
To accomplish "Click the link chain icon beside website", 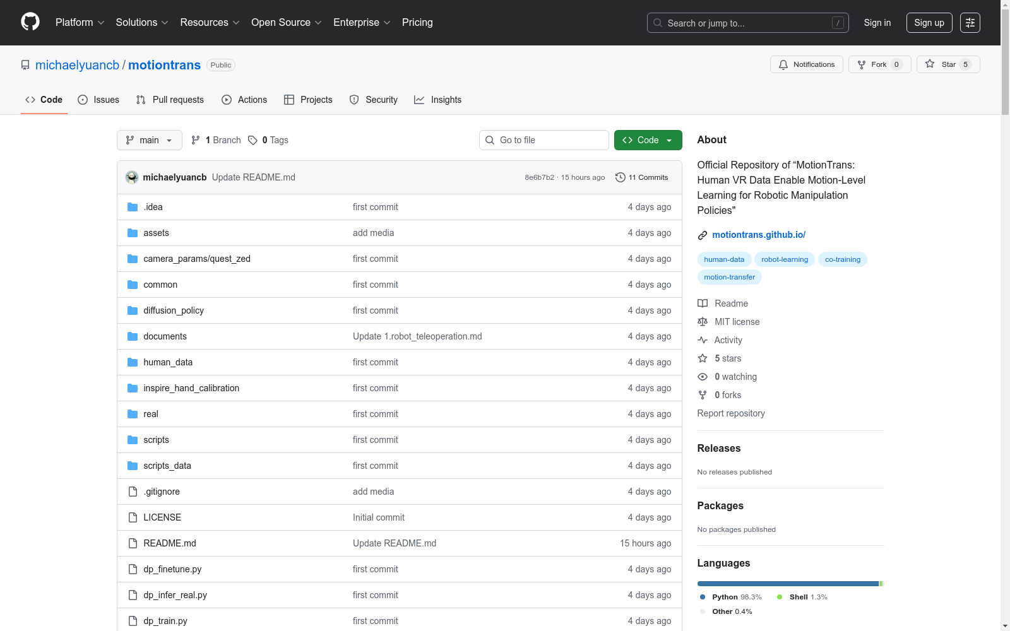I will click(703, 235).
